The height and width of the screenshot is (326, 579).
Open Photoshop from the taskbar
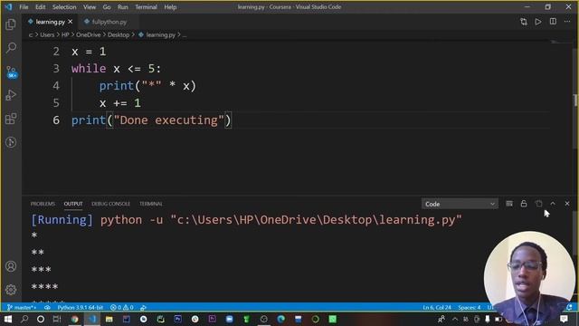coord(177,319)
